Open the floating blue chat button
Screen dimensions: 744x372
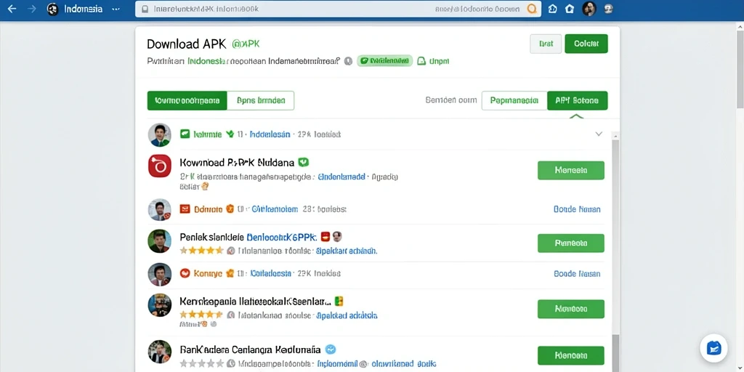[713, 348]
